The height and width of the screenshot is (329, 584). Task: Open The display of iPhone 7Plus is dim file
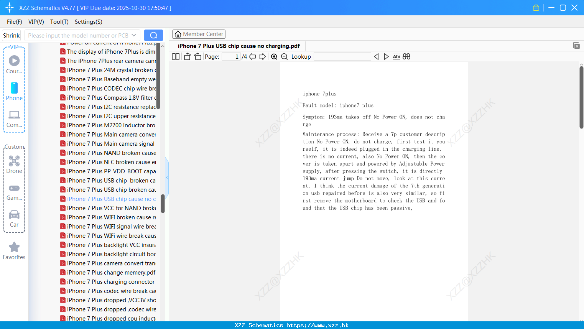(x=108, y=52)
